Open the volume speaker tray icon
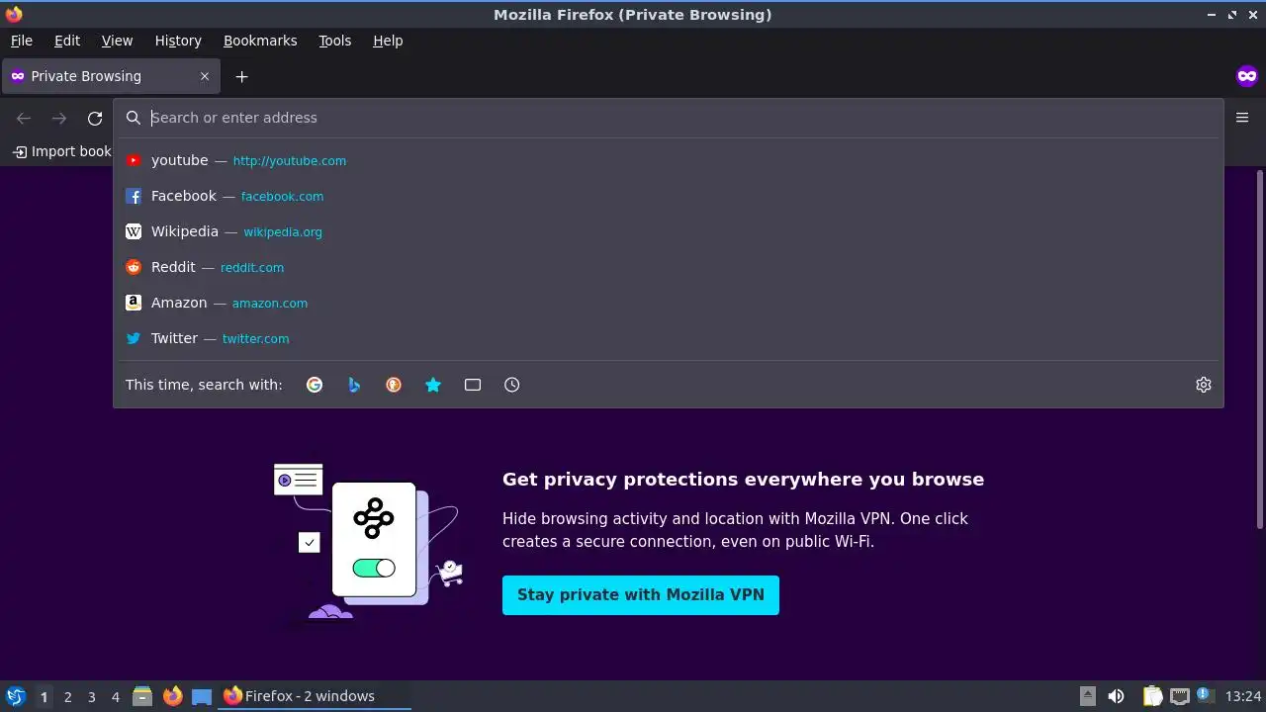 [x=1116, y=696]
